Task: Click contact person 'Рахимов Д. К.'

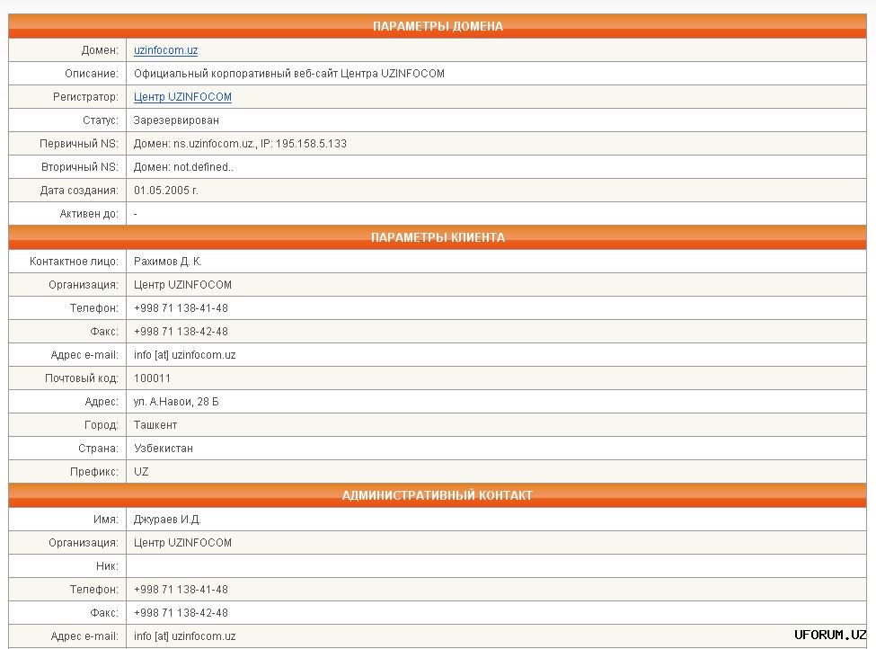Action: tap(168, 261)
